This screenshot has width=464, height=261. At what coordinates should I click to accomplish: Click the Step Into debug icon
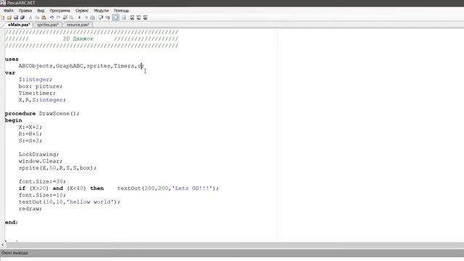(x=108, y=17)
